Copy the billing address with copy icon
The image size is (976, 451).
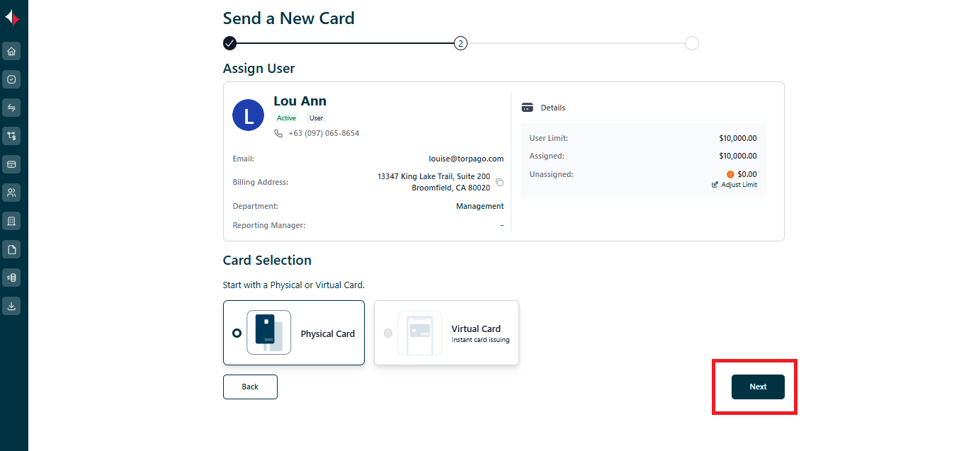(499, 183)
